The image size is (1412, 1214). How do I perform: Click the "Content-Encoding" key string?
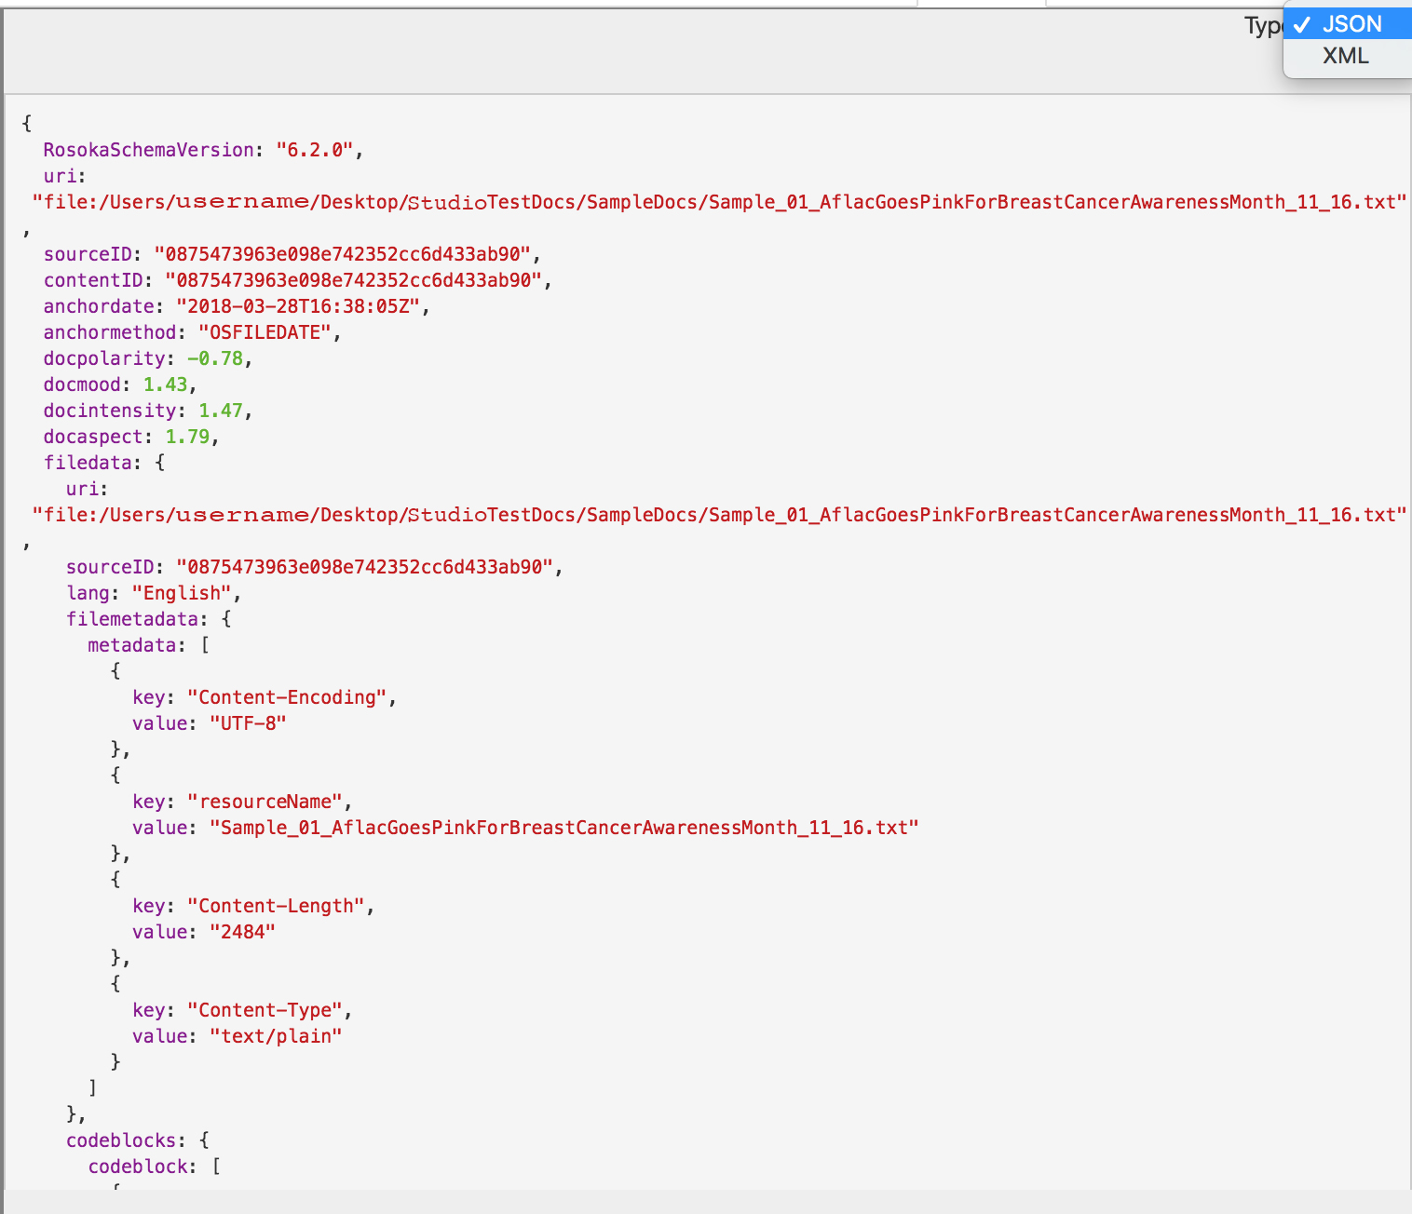[x=287, y=697]
